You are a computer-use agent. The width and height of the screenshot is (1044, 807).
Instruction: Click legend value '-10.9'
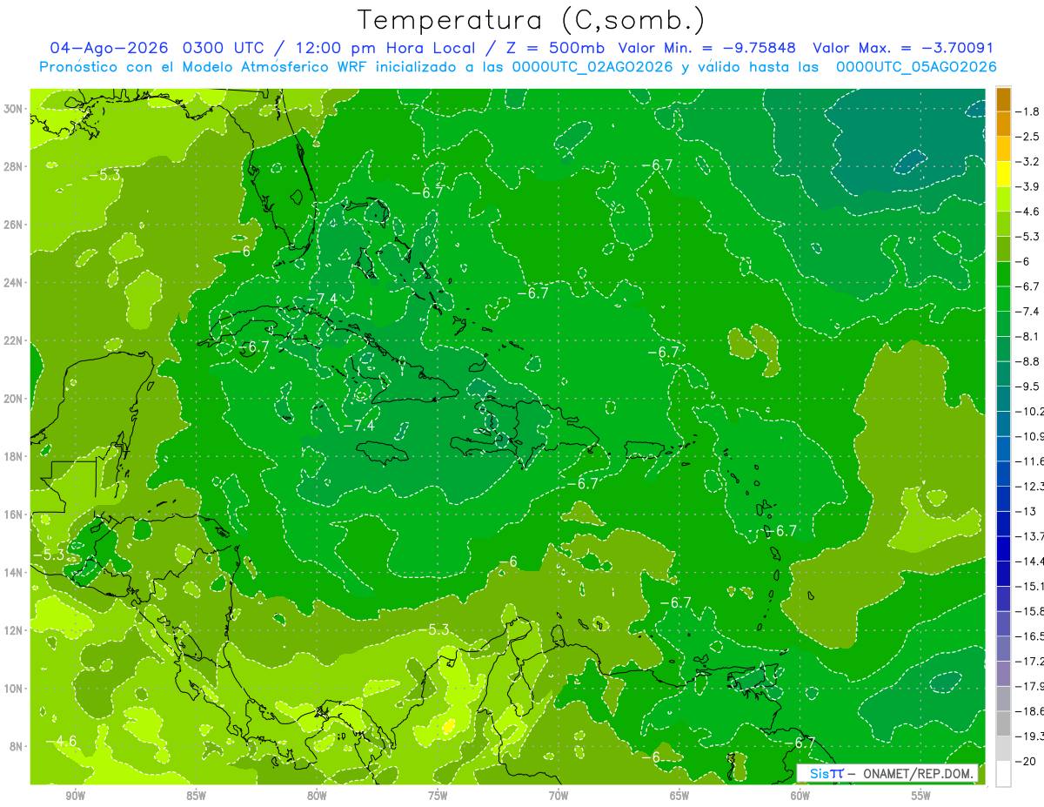(x=1030, y=436)
